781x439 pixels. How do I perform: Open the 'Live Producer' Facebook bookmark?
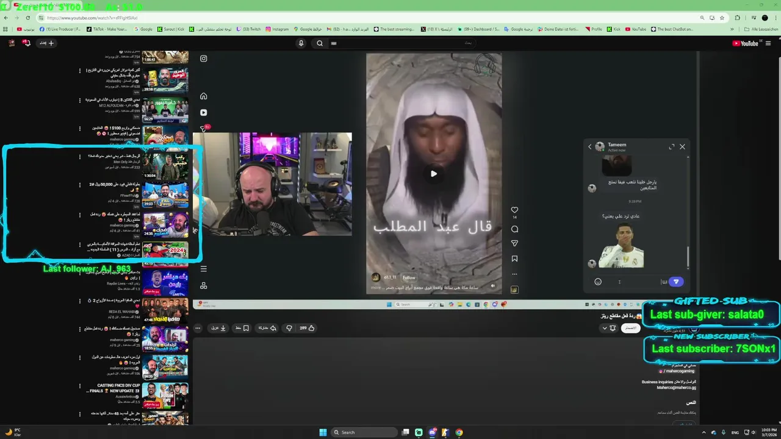coord(60,29)
